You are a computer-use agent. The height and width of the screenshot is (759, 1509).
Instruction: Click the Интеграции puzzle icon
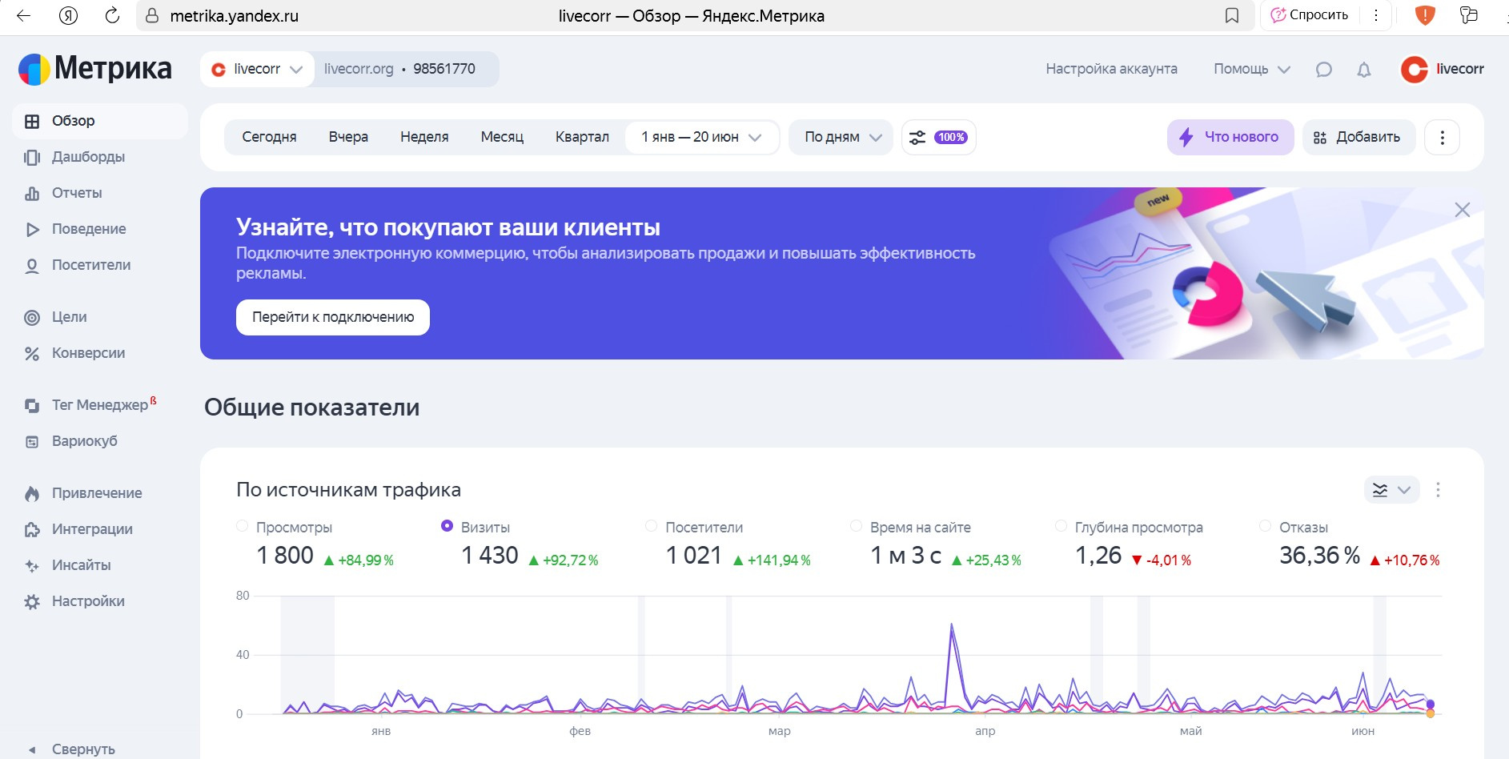click(32, 529)
